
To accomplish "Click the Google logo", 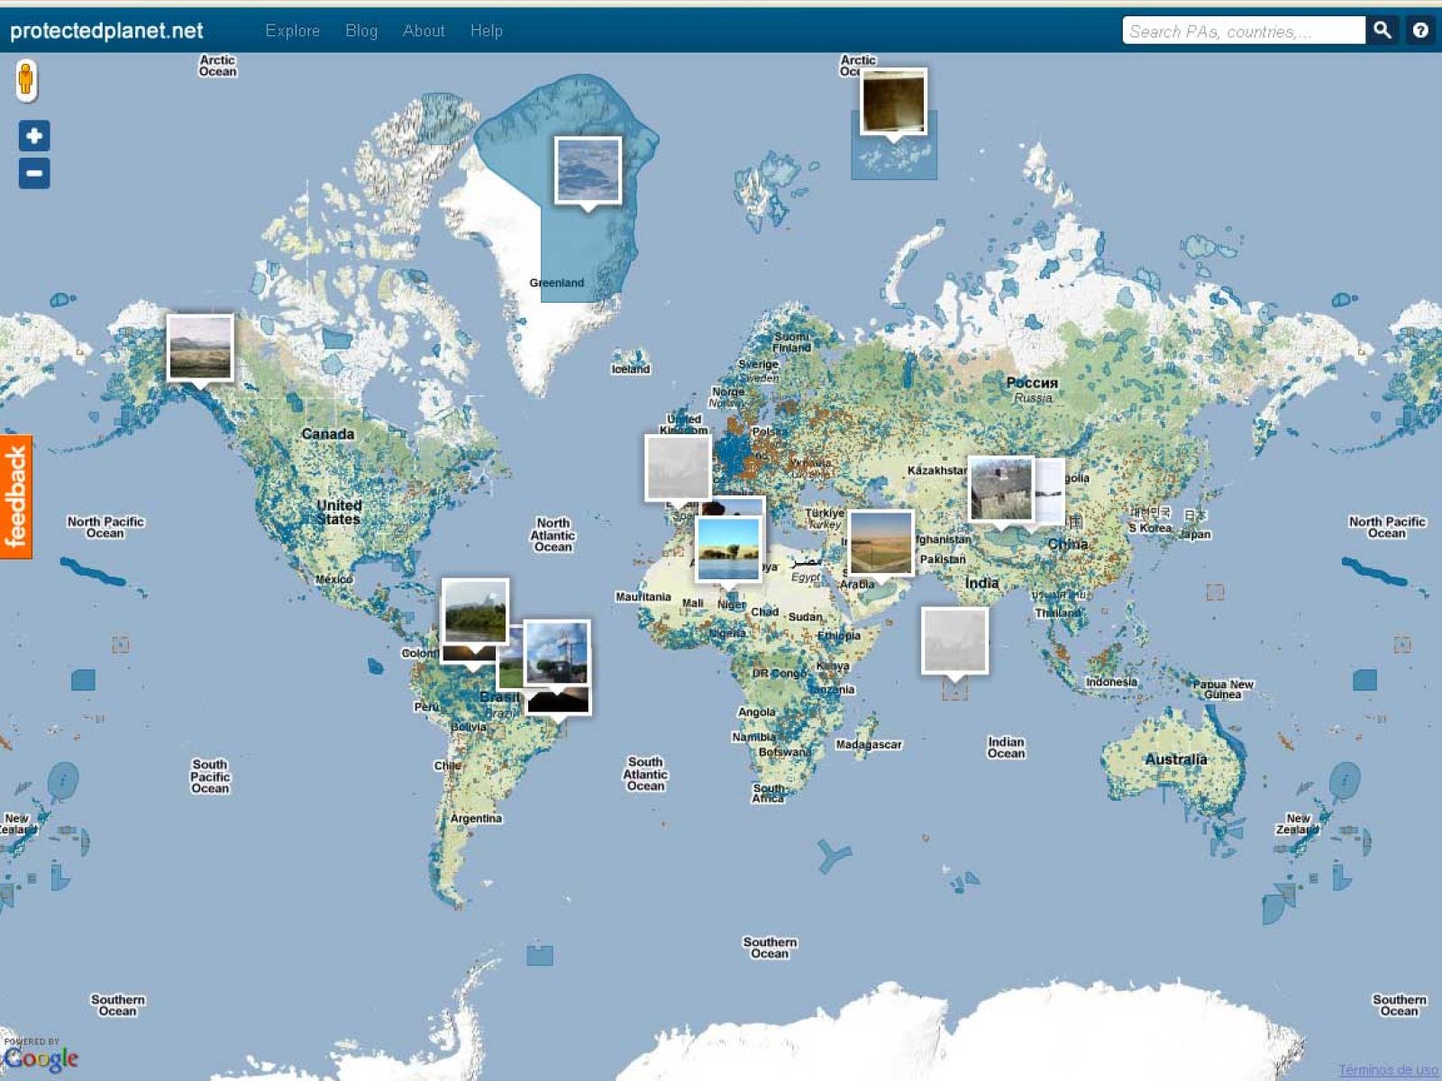I will pyautogui.click(x=41, y=1058).
